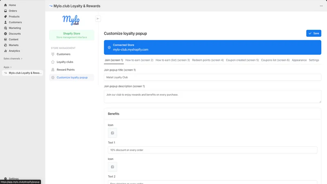The height and width of the screenshot is (184, 327).
Task: Go to Marketing in Shopify sidebar
Action: coord(15,28)
